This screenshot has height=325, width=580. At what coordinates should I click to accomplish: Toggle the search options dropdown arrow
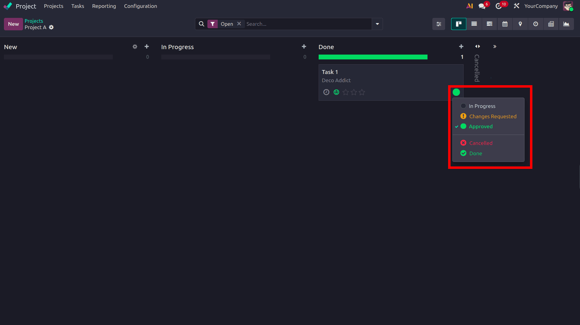(x=377, y=24)
